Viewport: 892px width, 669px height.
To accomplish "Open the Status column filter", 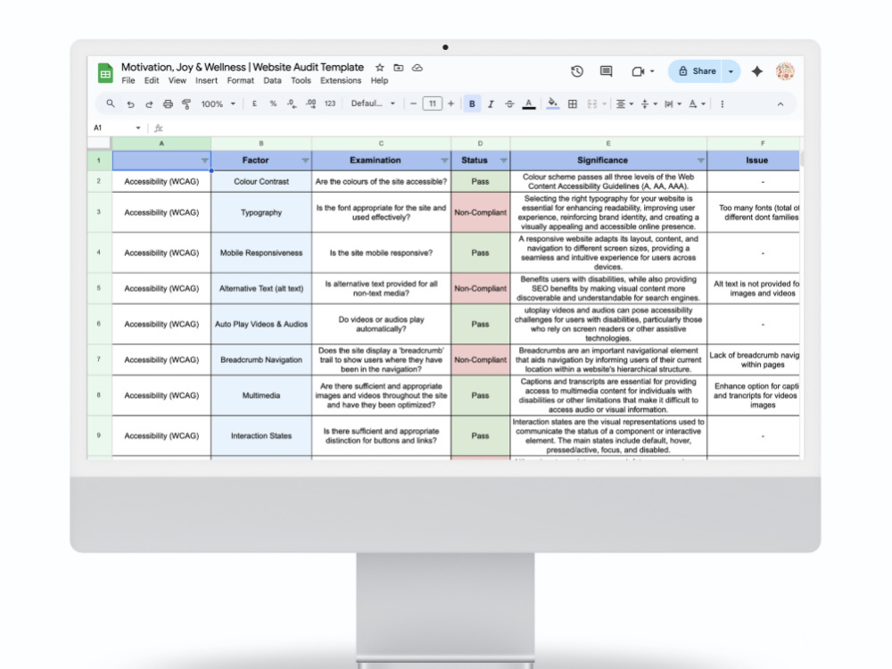I will (x=503, y=161).
